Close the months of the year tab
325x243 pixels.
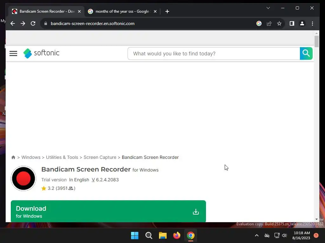pos(155,12)
